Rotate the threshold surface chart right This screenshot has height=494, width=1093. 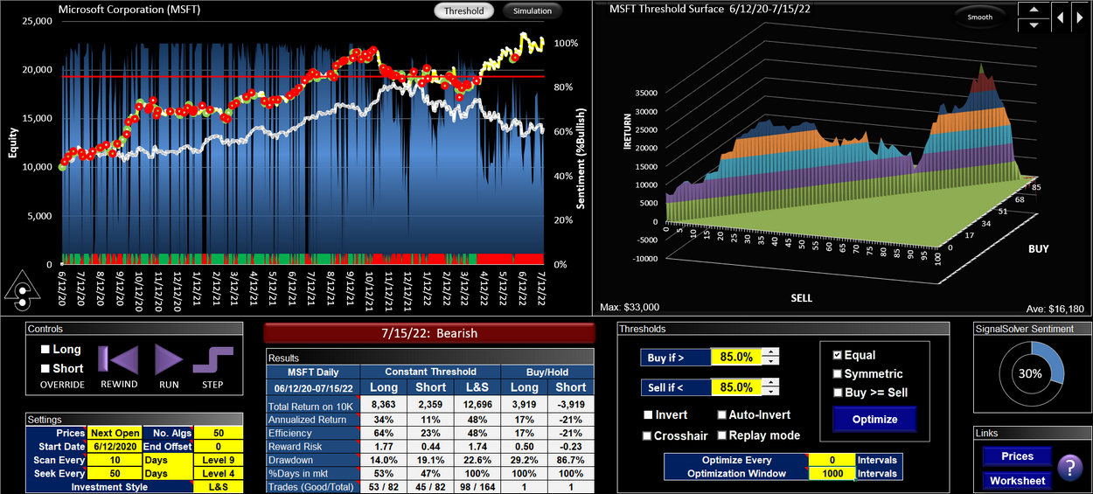point(1081,17)
